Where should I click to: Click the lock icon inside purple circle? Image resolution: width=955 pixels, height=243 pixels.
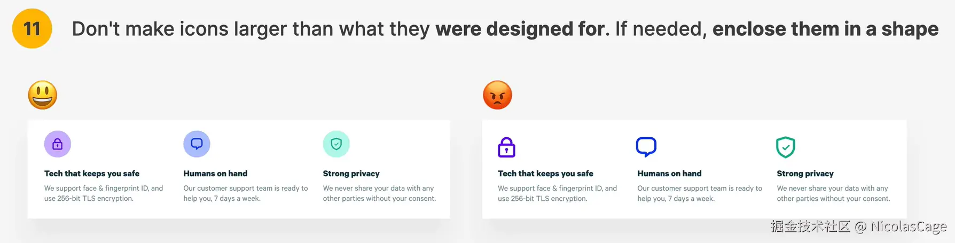58,144
